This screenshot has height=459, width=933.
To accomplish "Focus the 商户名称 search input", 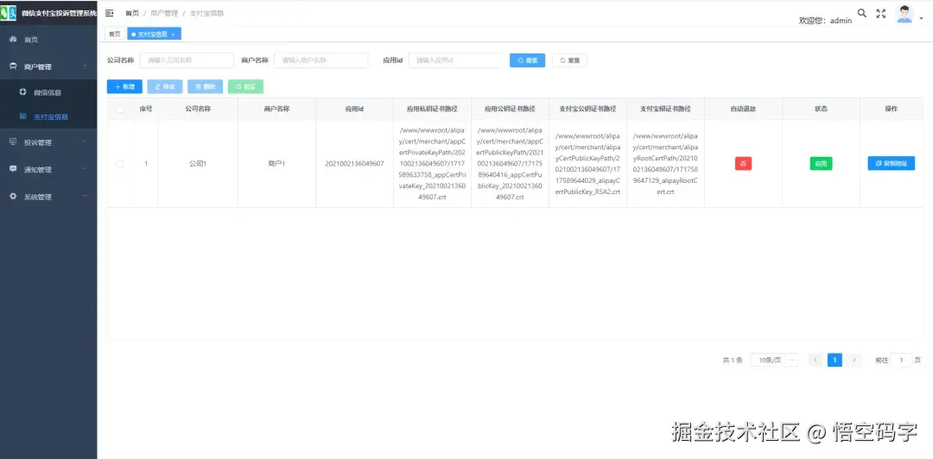I will (321, 60).
